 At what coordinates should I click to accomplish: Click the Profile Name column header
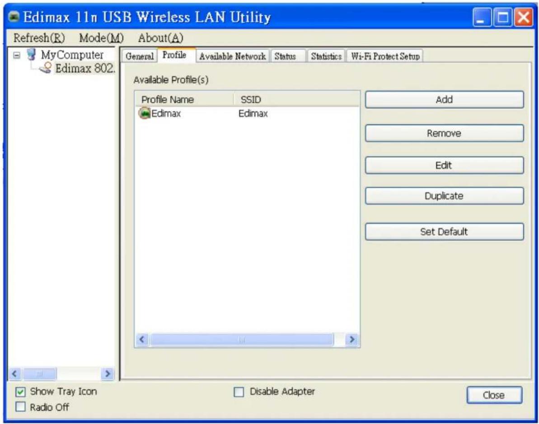pyautogui.click(x=184, y=99)
